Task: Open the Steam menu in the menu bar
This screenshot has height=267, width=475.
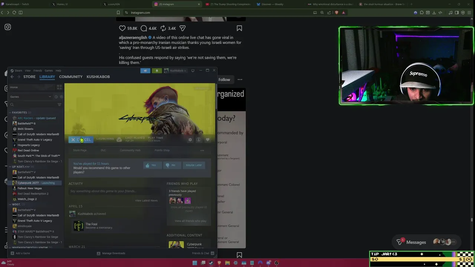Action: click(18, 70)
